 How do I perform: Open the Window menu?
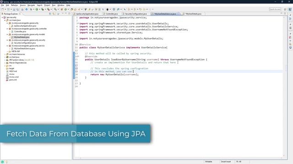(61, 5)
